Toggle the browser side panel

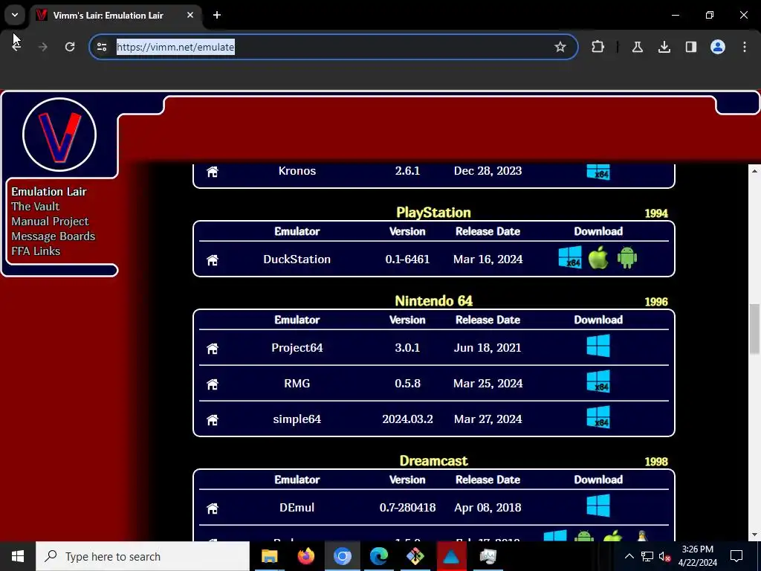(690, 47)
